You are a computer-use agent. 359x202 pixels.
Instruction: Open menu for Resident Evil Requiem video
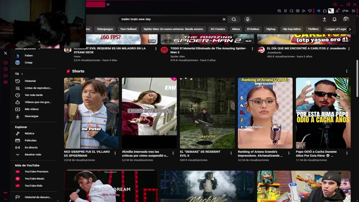(x=156, y=49)
